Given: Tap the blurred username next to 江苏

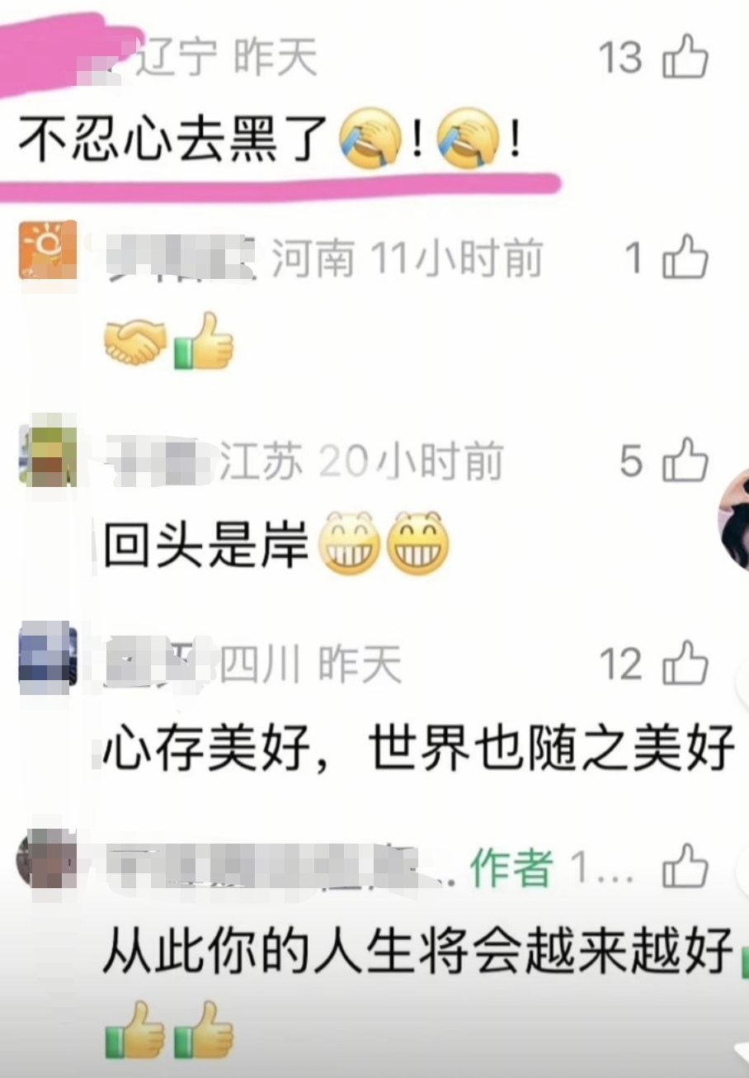Looking at the screenshot, I should [x=159, y=461].
